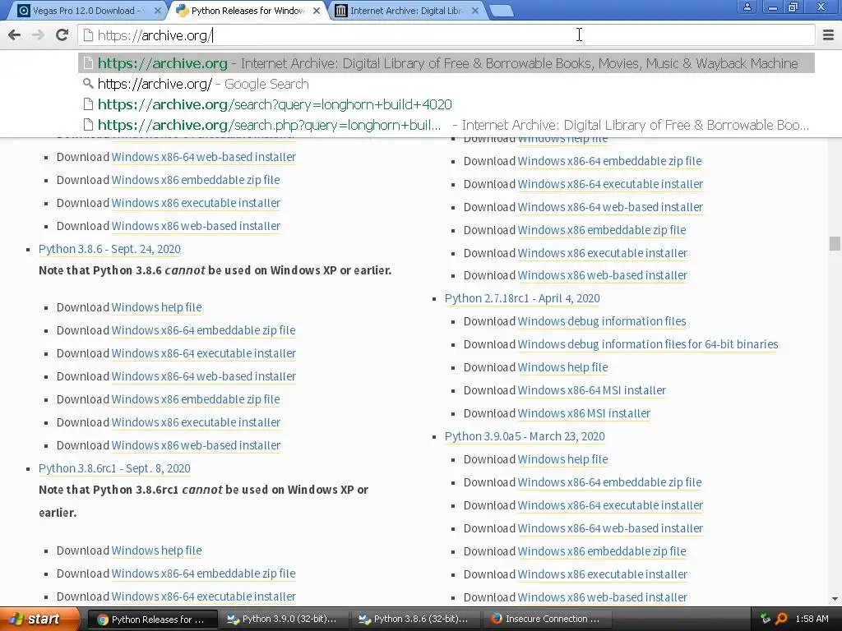Open Insecure Connection Firefox taskbar window
Image resolution: width=842 pixels, height=631 pixels.
[x=546, y=619]
